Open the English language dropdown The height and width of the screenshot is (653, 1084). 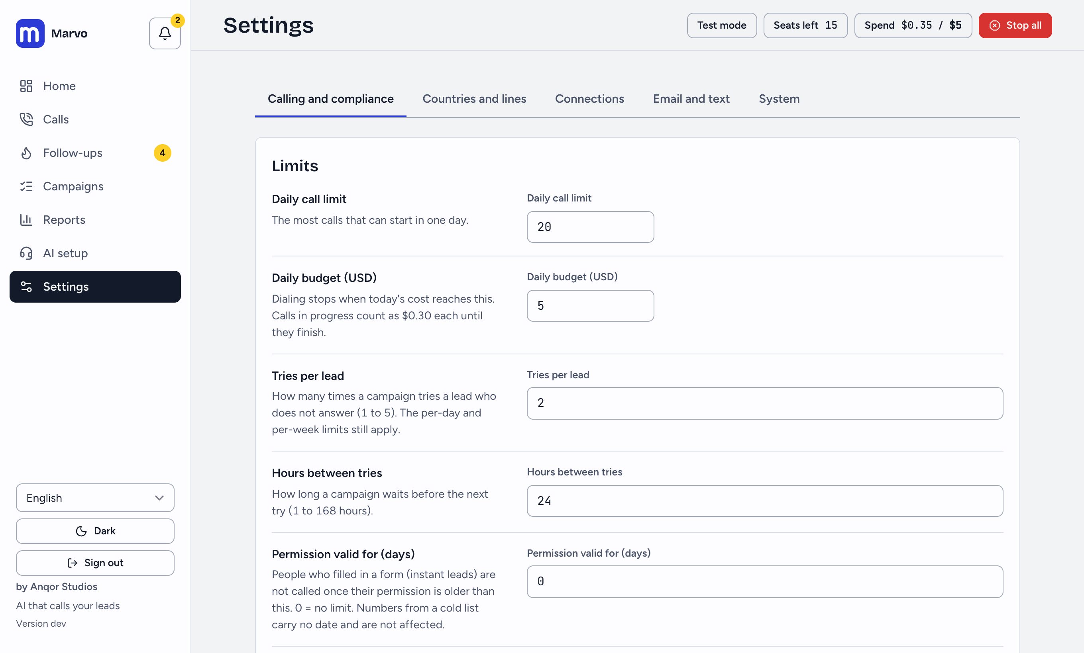pyautogui.click(x=95, y=498)
